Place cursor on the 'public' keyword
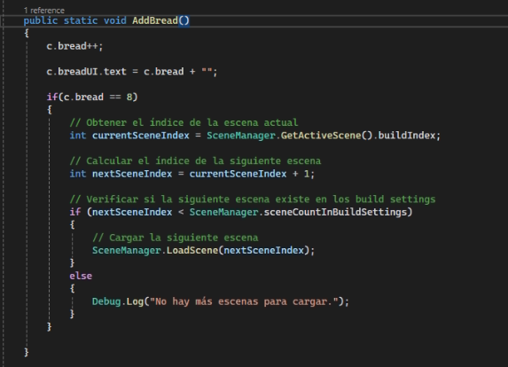Image resolution: width=508 pixels, height=367 pixels. tap(41, 20)
